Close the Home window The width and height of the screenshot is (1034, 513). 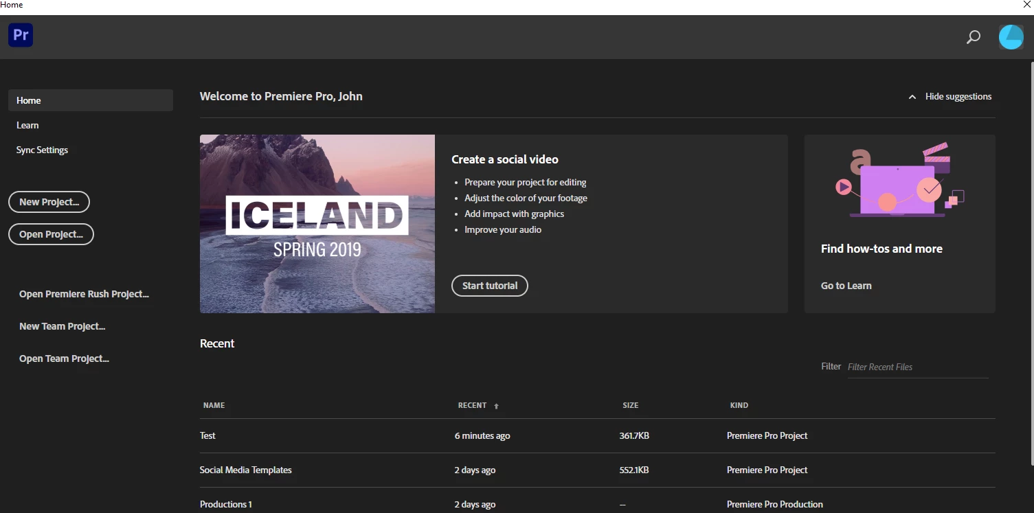[1026, 5]
